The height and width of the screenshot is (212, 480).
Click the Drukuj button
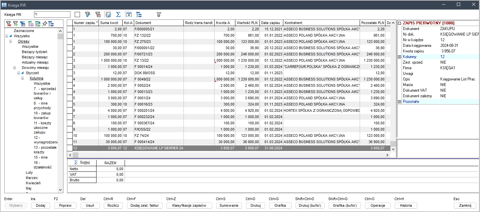[x=255, y=205]
